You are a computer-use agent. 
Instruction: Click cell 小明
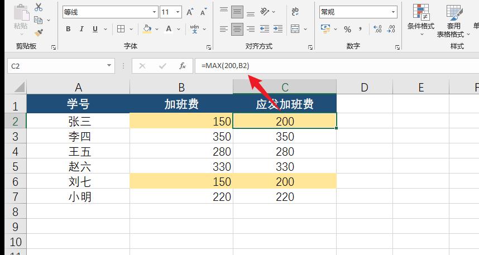click(x=78, y=196)
